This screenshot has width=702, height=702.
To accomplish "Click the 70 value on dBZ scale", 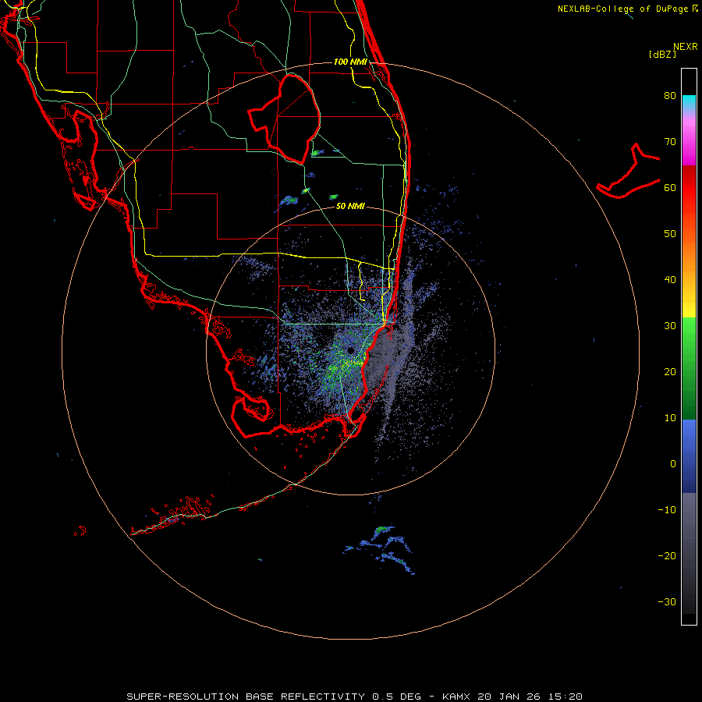I will 670,142.
